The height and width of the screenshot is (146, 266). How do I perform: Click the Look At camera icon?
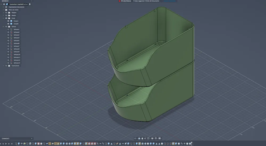point(139,138)
